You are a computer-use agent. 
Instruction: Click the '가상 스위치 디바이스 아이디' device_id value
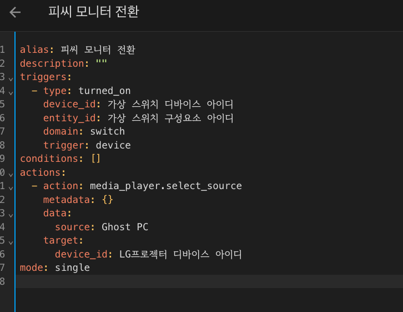[x=167, y=105]
